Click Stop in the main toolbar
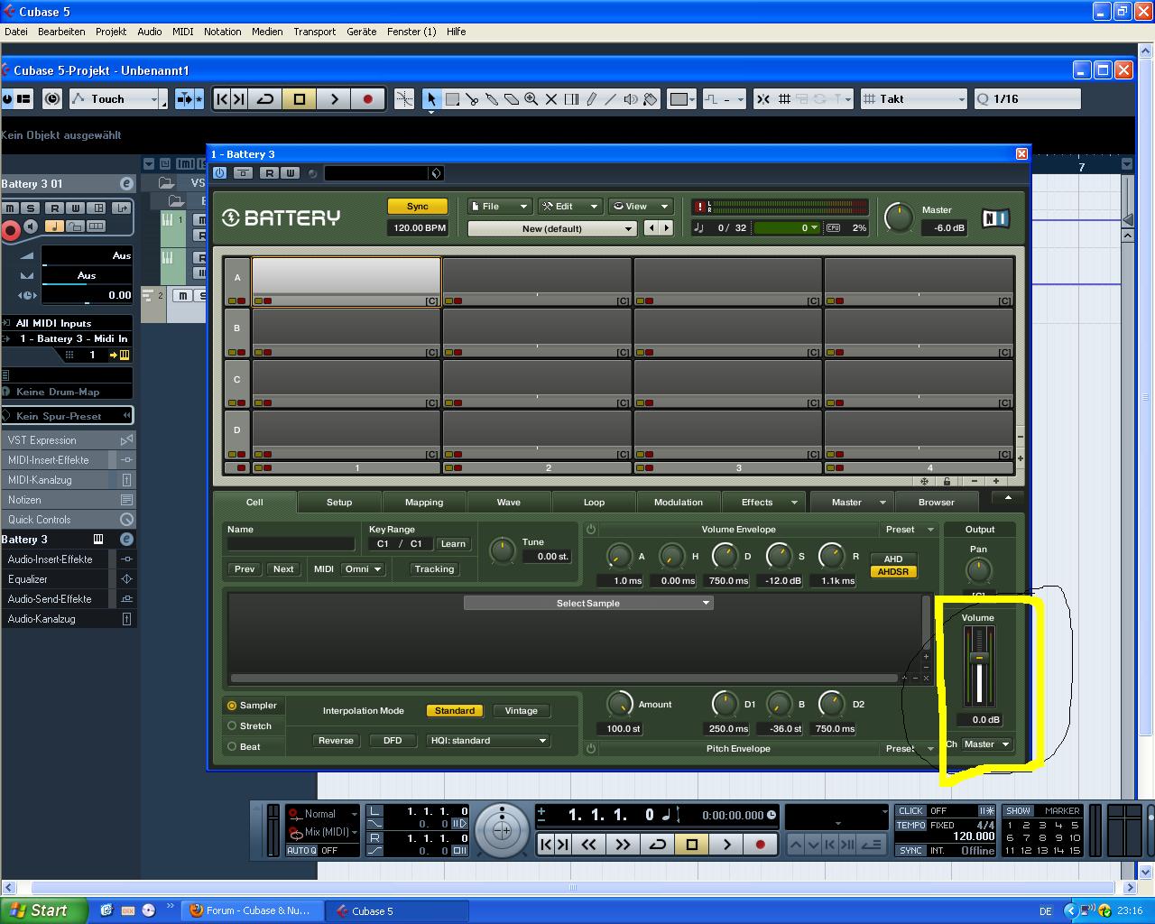1155x924 pixels. click(x=300, y=99)
